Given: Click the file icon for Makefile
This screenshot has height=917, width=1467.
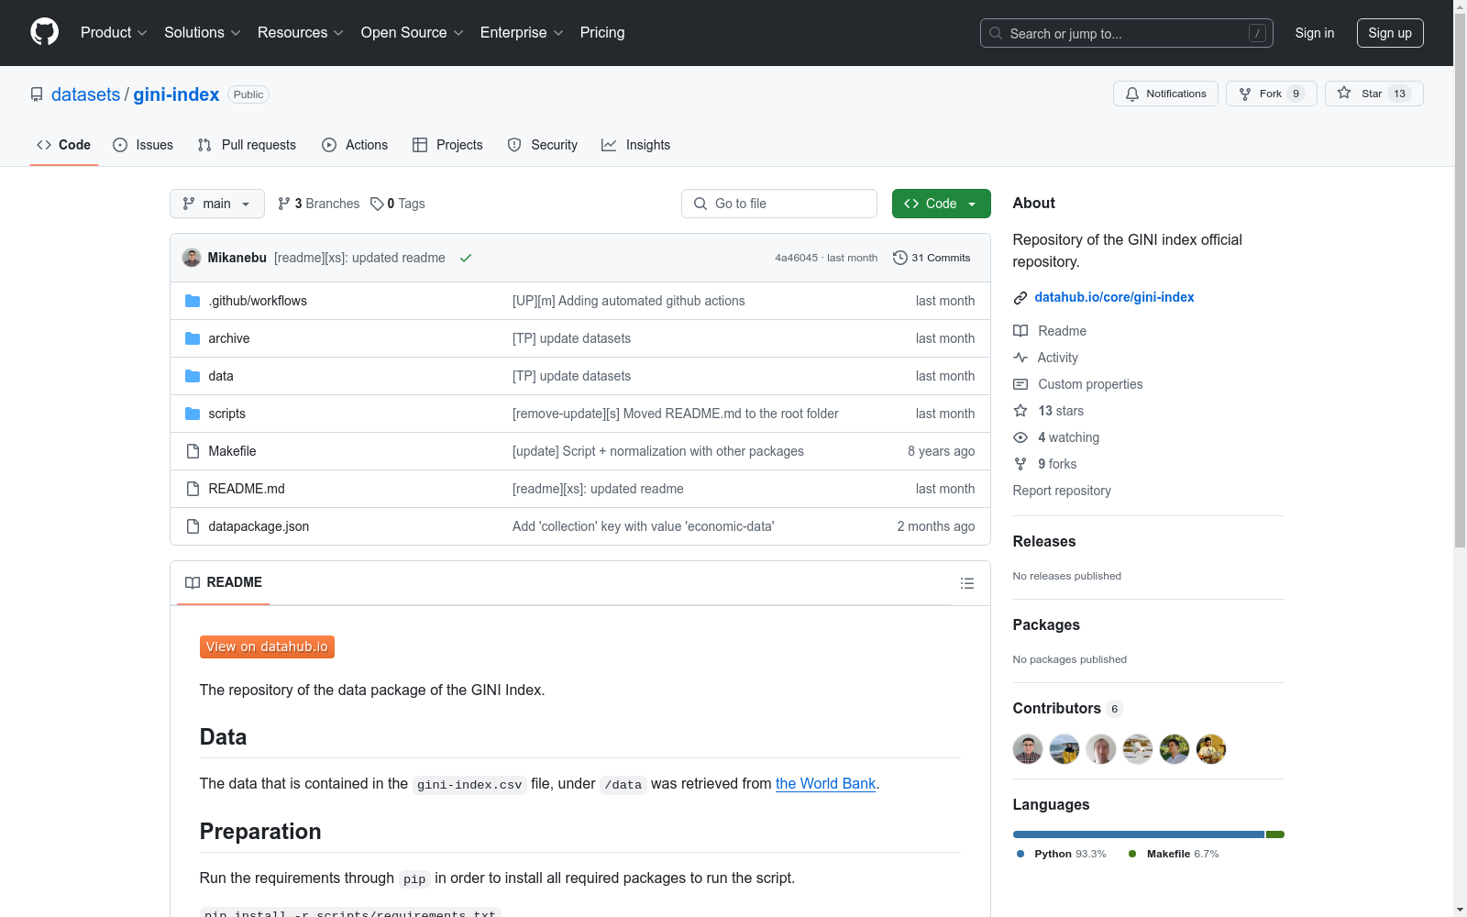Looking at the screenshot, I should pyautogui.click(x=193, y=451).
